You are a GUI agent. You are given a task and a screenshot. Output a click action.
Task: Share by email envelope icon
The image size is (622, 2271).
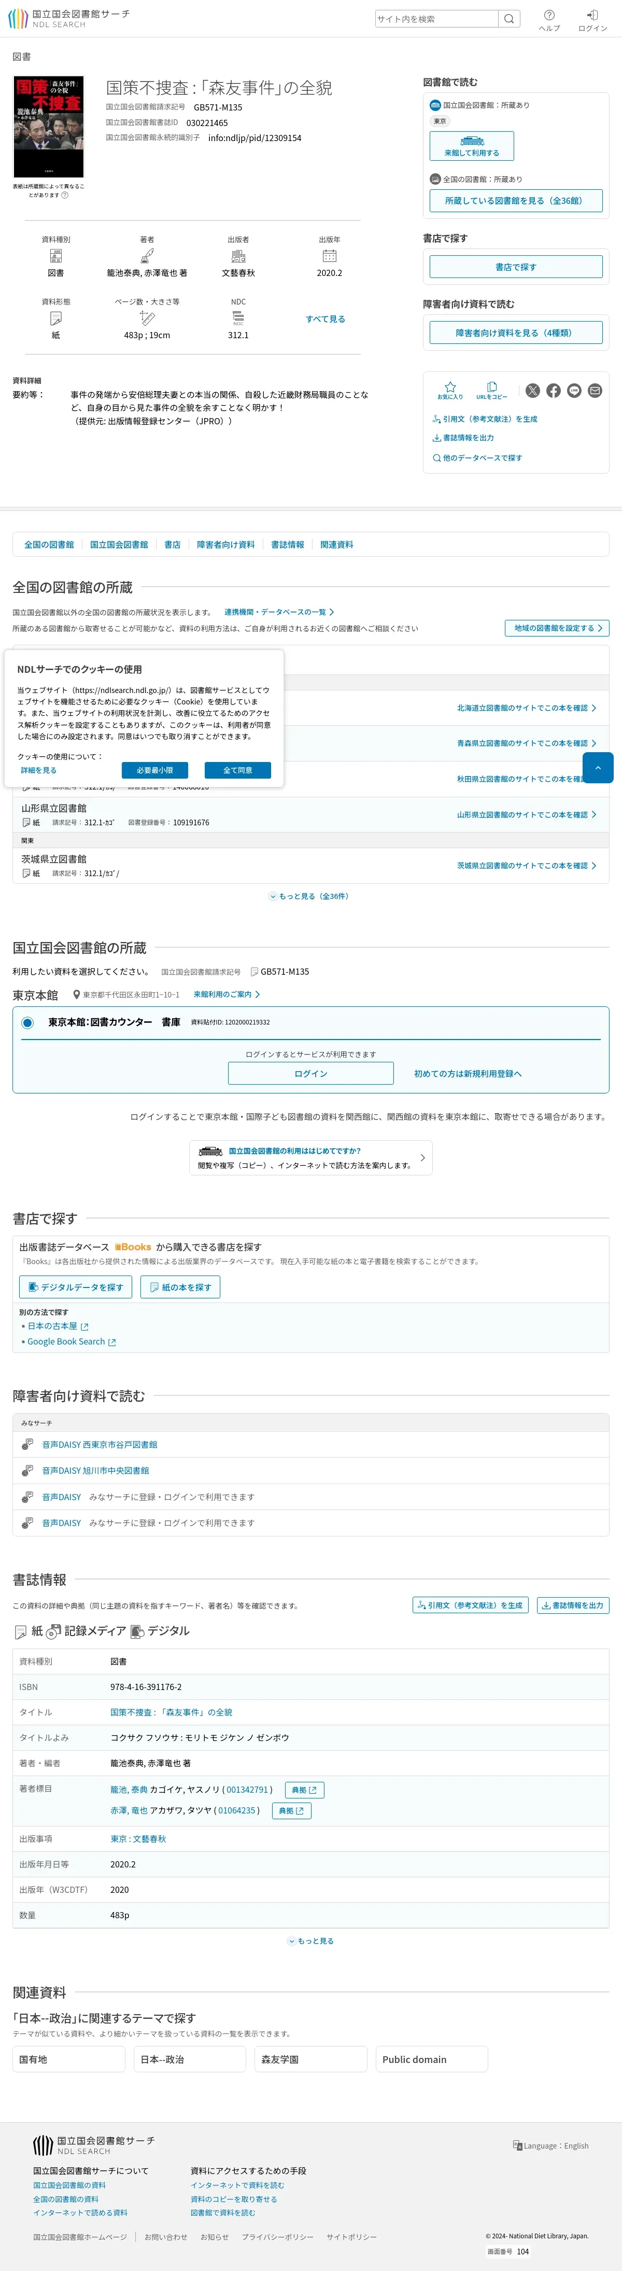tap(596, 391)
